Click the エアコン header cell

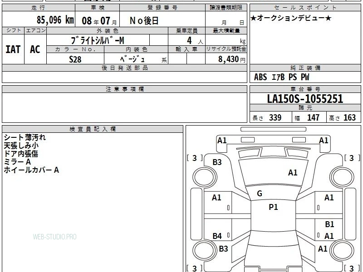35,30
